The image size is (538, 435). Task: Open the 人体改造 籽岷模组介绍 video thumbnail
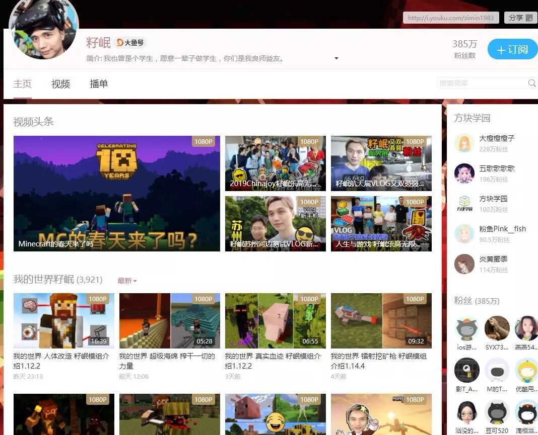click(63, 320)
